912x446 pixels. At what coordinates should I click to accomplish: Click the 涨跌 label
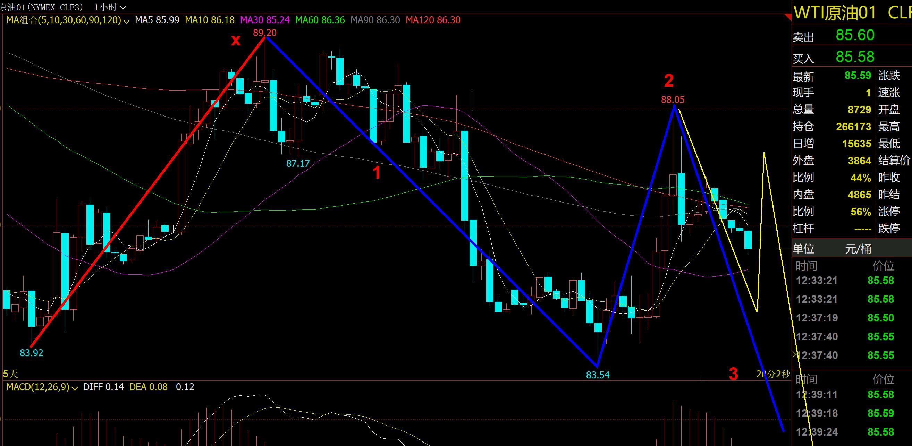tap(889, 76)
